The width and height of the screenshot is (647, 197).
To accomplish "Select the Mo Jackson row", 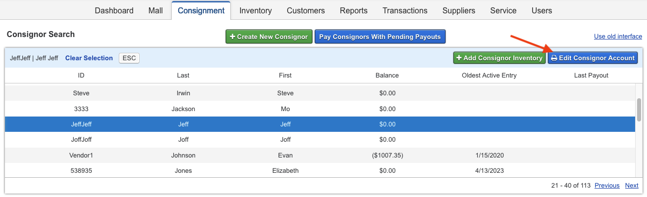I will click(x=320, y=109).
